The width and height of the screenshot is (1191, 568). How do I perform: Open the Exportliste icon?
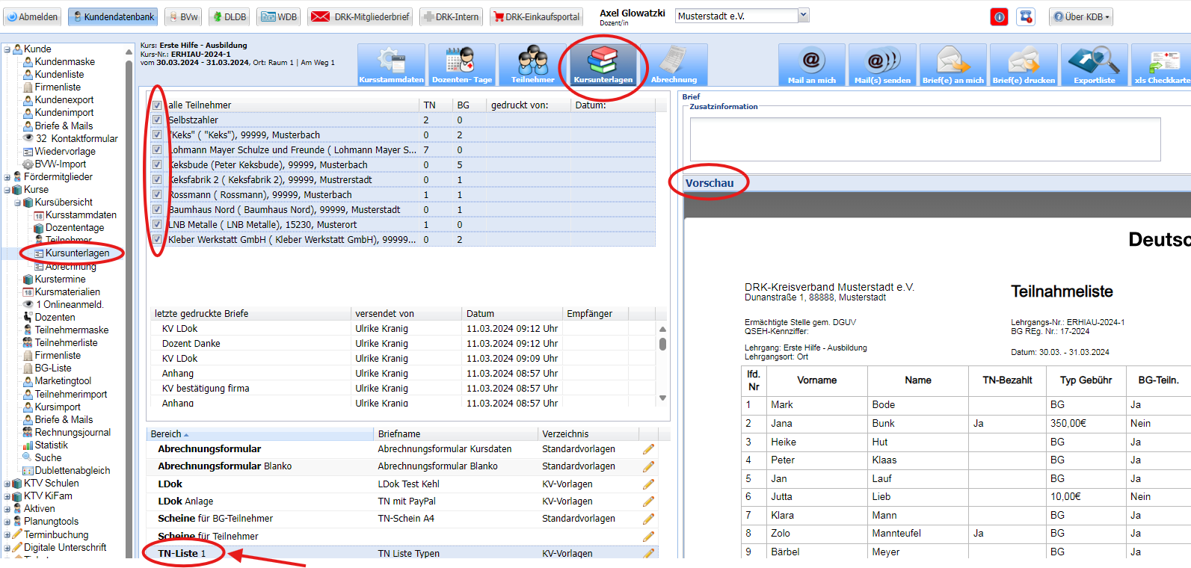[1094, 64]
